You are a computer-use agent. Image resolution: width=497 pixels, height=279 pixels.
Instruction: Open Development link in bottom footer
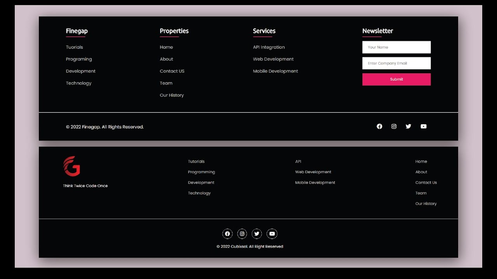tap(201, 183)
